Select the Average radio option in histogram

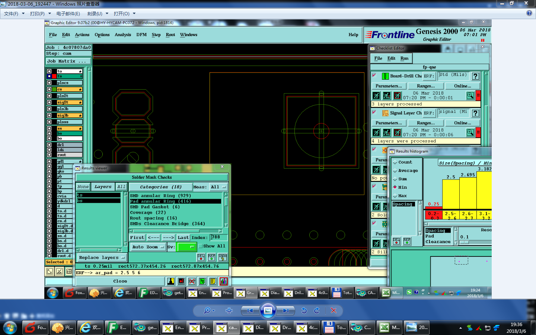coord(395,171)
